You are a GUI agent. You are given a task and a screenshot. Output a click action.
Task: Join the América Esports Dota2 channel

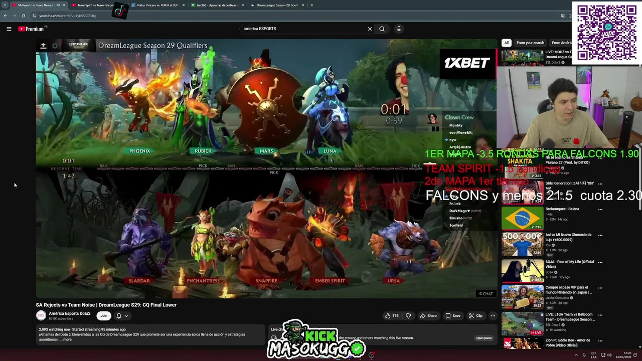pyautogui.click(x=104, y=315)
